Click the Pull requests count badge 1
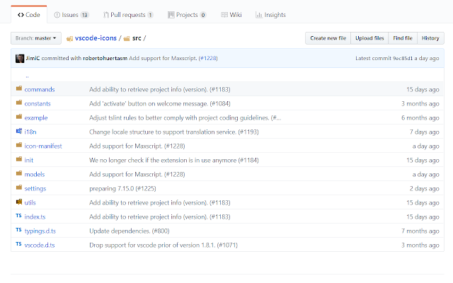 pyautogui.click(x=150, y=15)
